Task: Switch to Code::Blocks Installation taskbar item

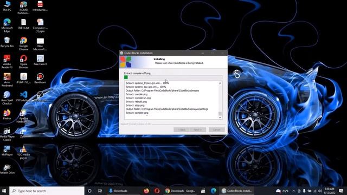Action: click(x=237, y=191)
